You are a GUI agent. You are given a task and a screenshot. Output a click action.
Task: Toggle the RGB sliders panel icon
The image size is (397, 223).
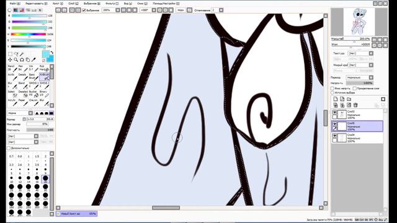click(x=16, y=10)
